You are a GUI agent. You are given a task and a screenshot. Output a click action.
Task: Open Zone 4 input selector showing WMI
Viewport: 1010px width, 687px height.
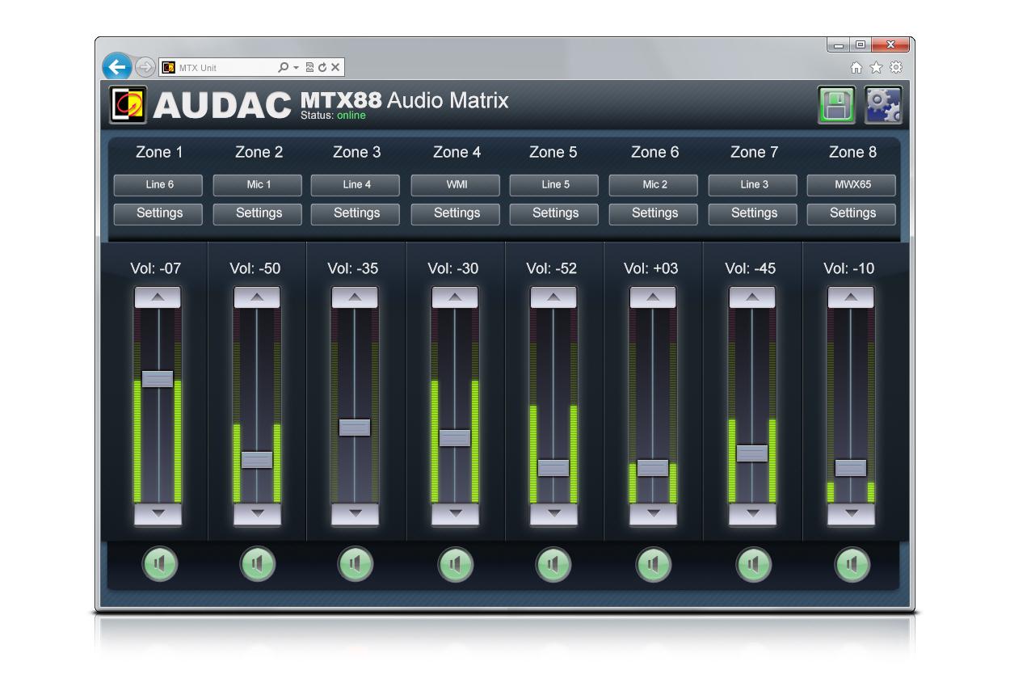pos(456,185)
